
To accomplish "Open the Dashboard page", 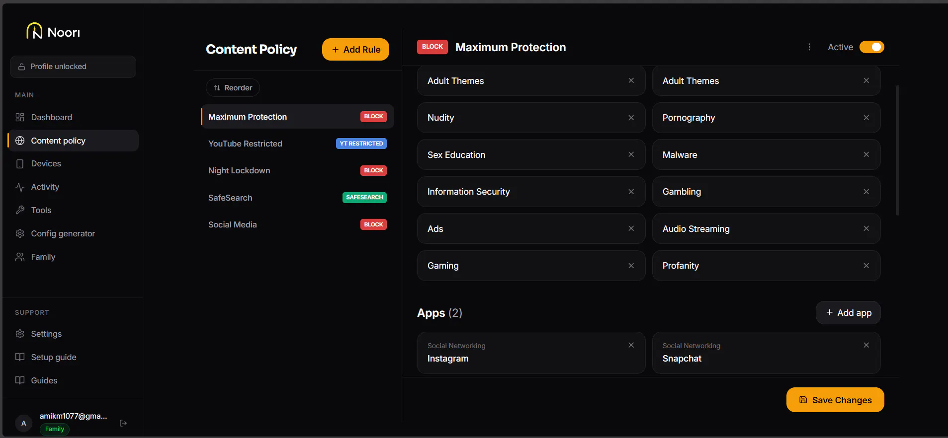I will pos(73,117).
